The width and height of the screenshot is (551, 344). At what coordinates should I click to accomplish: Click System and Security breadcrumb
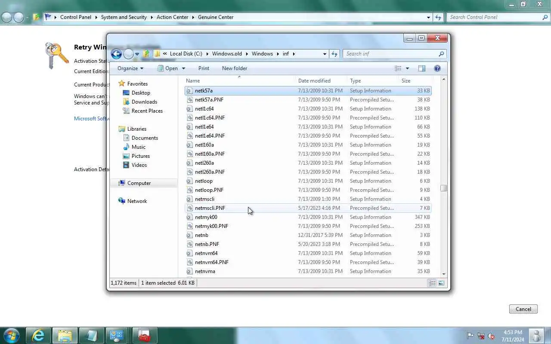point(124,17)
